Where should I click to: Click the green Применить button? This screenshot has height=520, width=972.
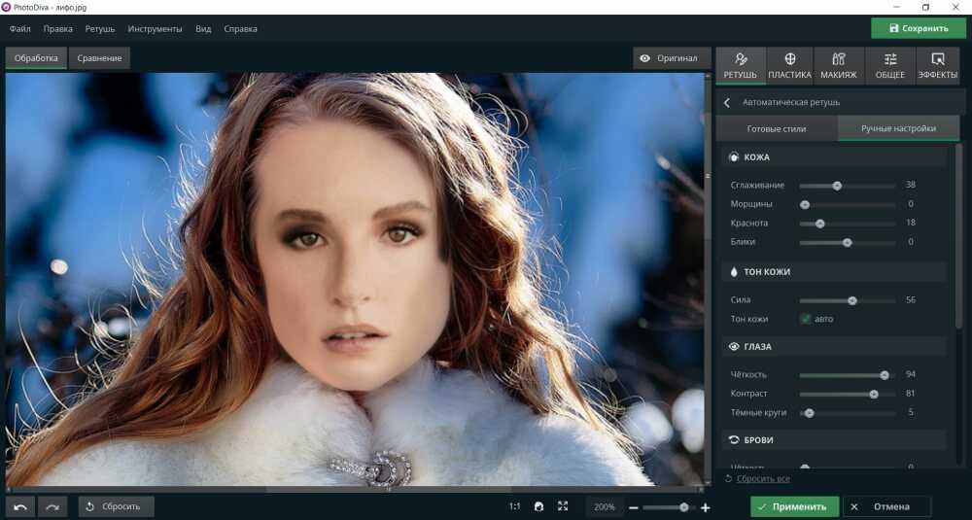(794, 506)
